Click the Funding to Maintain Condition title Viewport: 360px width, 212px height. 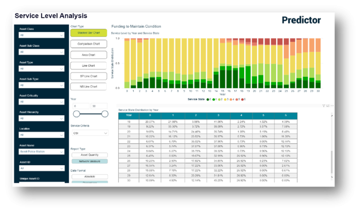click(136, 26)
